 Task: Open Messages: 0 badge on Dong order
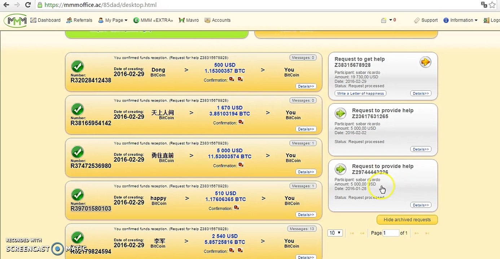tap(303, 58)
